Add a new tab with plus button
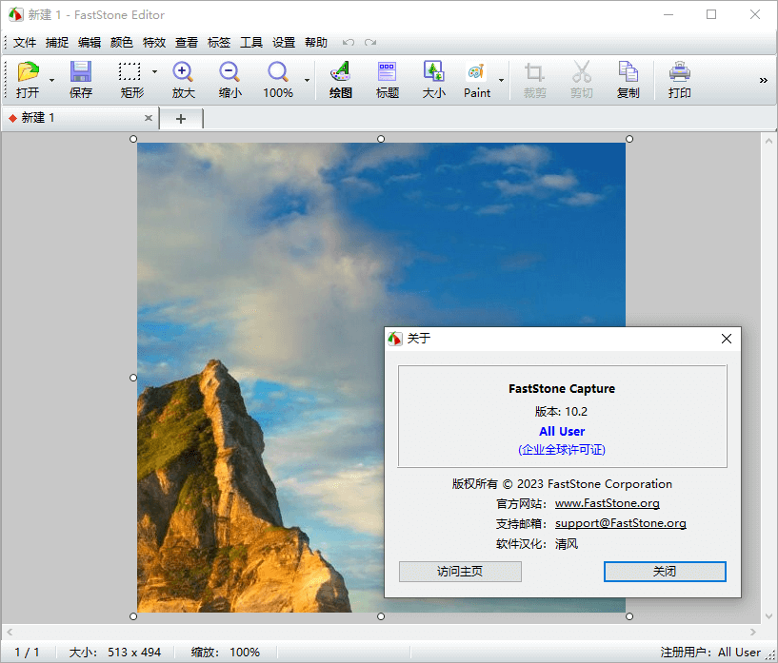Viewport: 778px width, 663px height. click(181, 118)
